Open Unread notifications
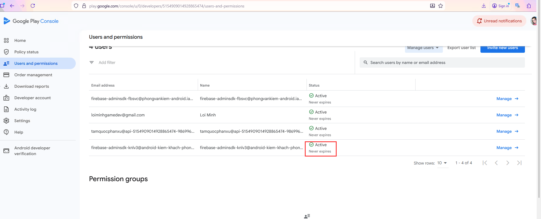541x219 pixels. pyautogui.click(x=499, y=21)
